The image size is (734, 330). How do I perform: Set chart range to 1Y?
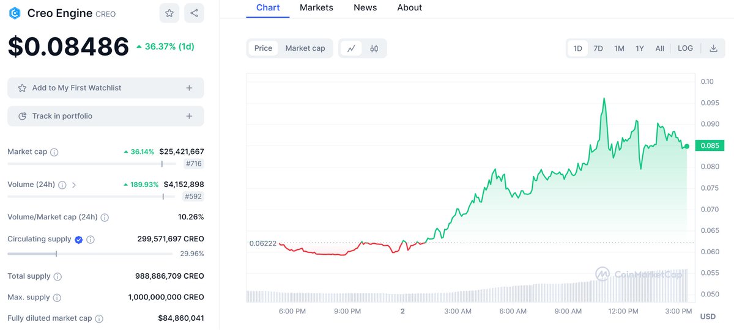[x=640, y=48]
